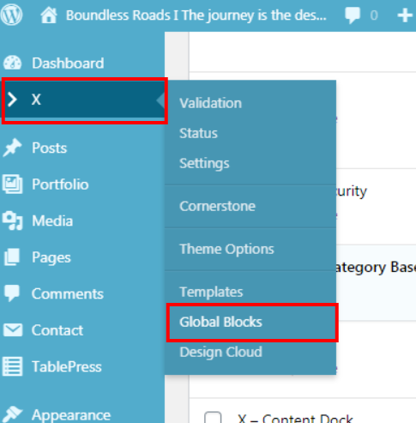
Task: Open the Cornerstone submenu entry
Action: point(217,206)
